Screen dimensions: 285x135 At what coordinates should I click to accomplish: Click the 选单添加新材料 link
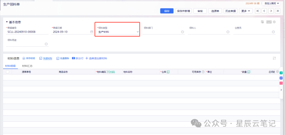pos(96,58)
